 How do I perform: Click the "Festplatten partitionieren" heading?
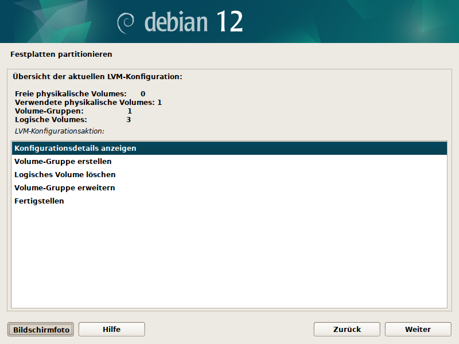click(61, 54)
